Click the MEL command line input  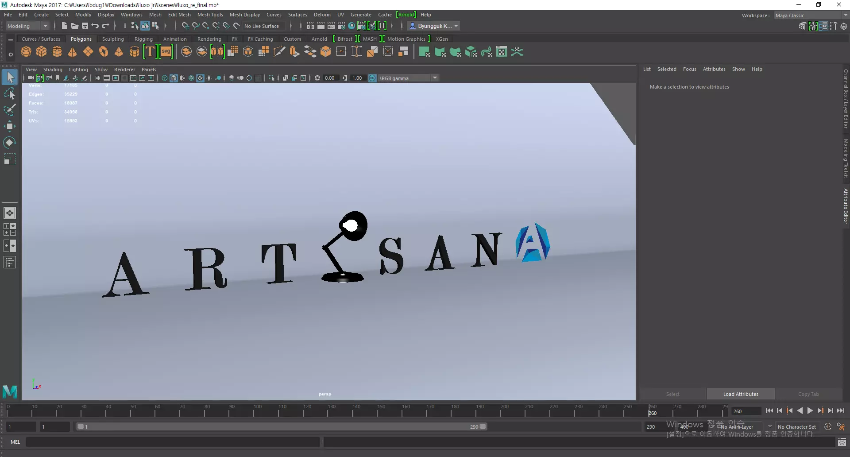173,442
